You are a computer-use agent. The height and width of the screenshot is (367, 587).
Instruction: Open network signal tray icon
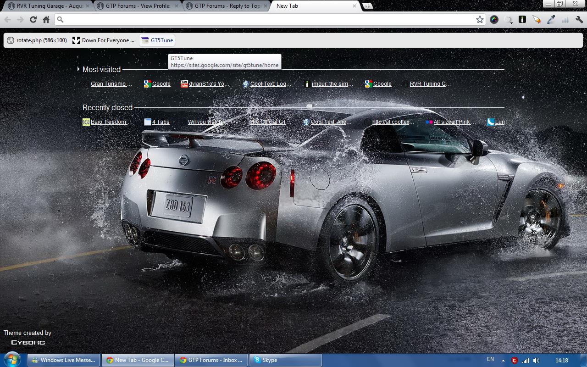point(526,361)
